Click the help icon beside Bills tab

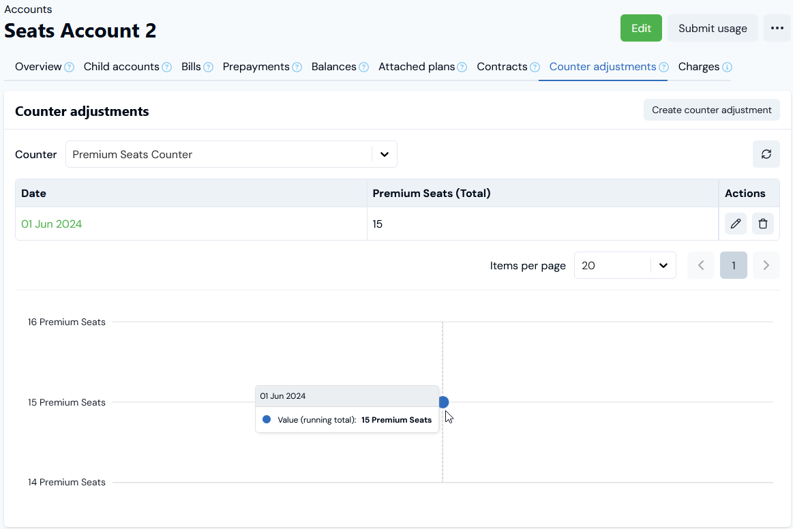[208, 67]
